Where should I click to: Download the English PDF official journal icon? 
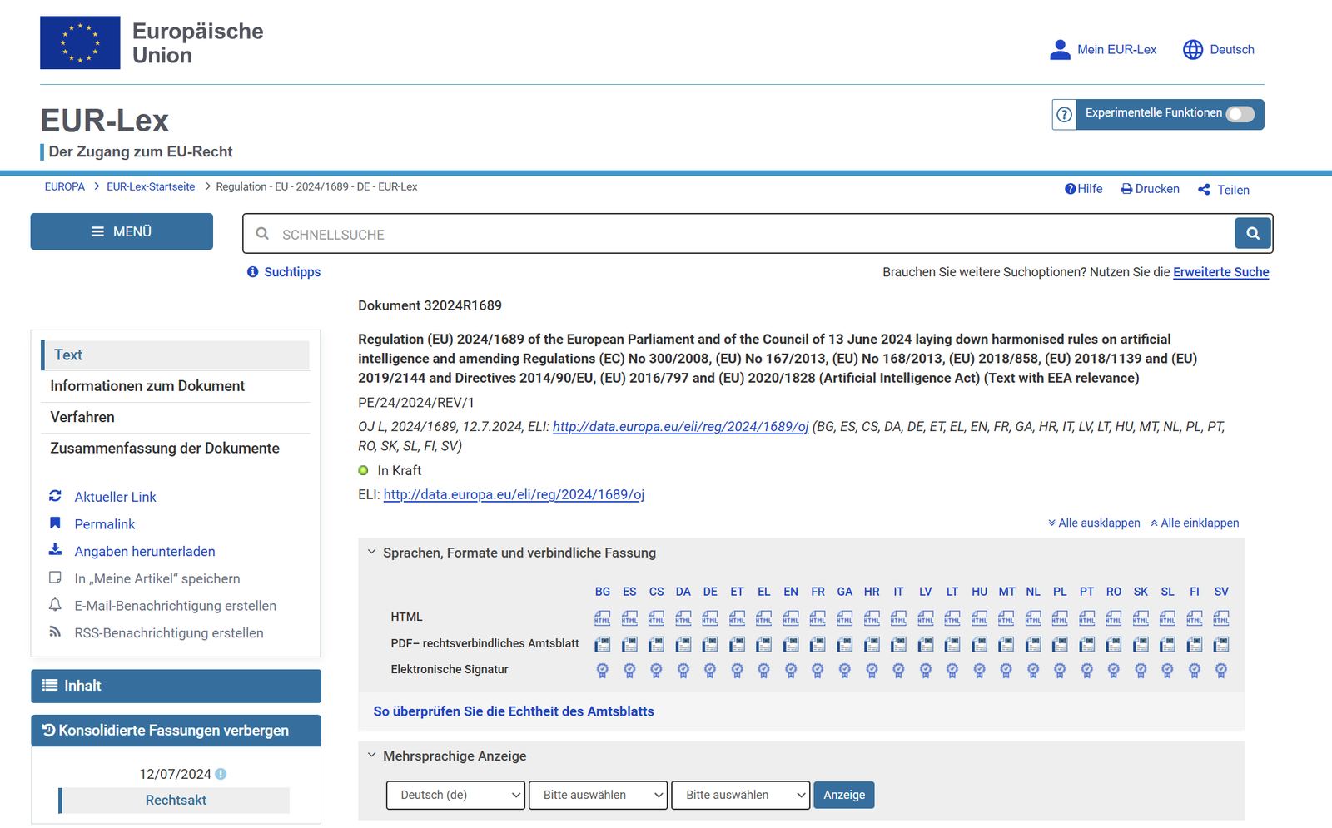tap(791, 644)
